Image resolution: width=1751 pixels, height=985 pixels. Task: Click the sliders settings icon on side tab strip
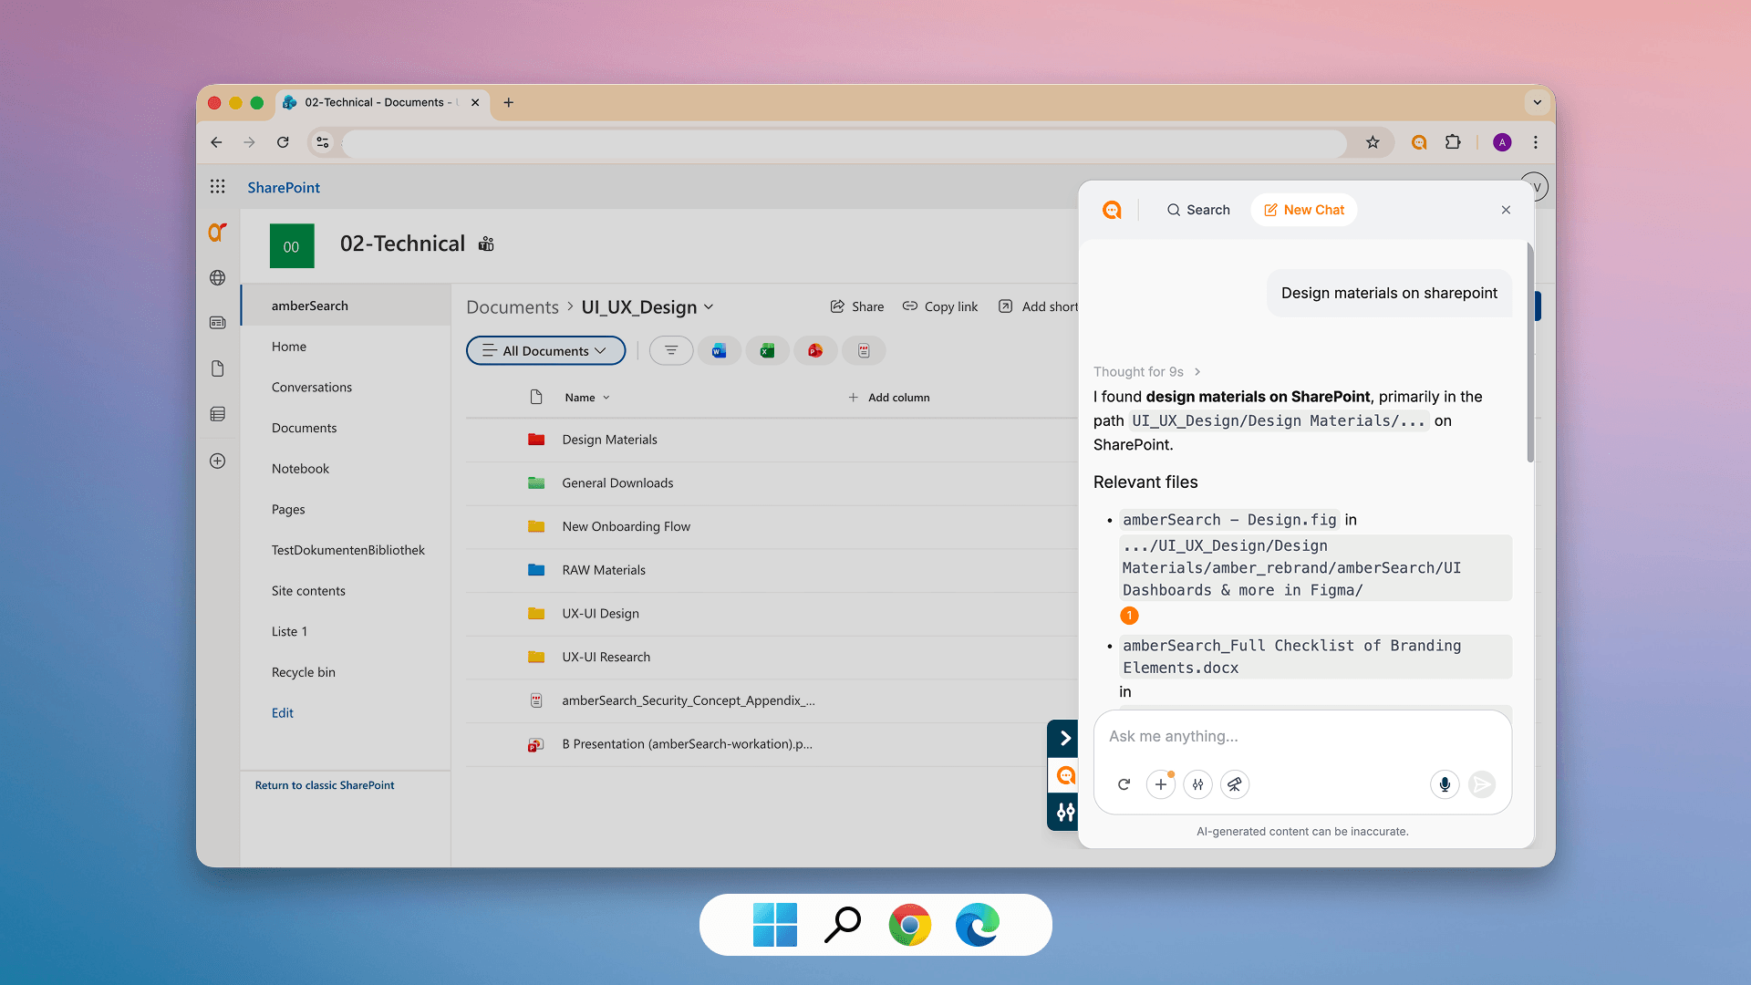click(x=1064, y=812)
